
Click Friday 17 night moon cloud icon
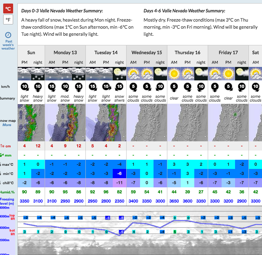pos(242,74)
